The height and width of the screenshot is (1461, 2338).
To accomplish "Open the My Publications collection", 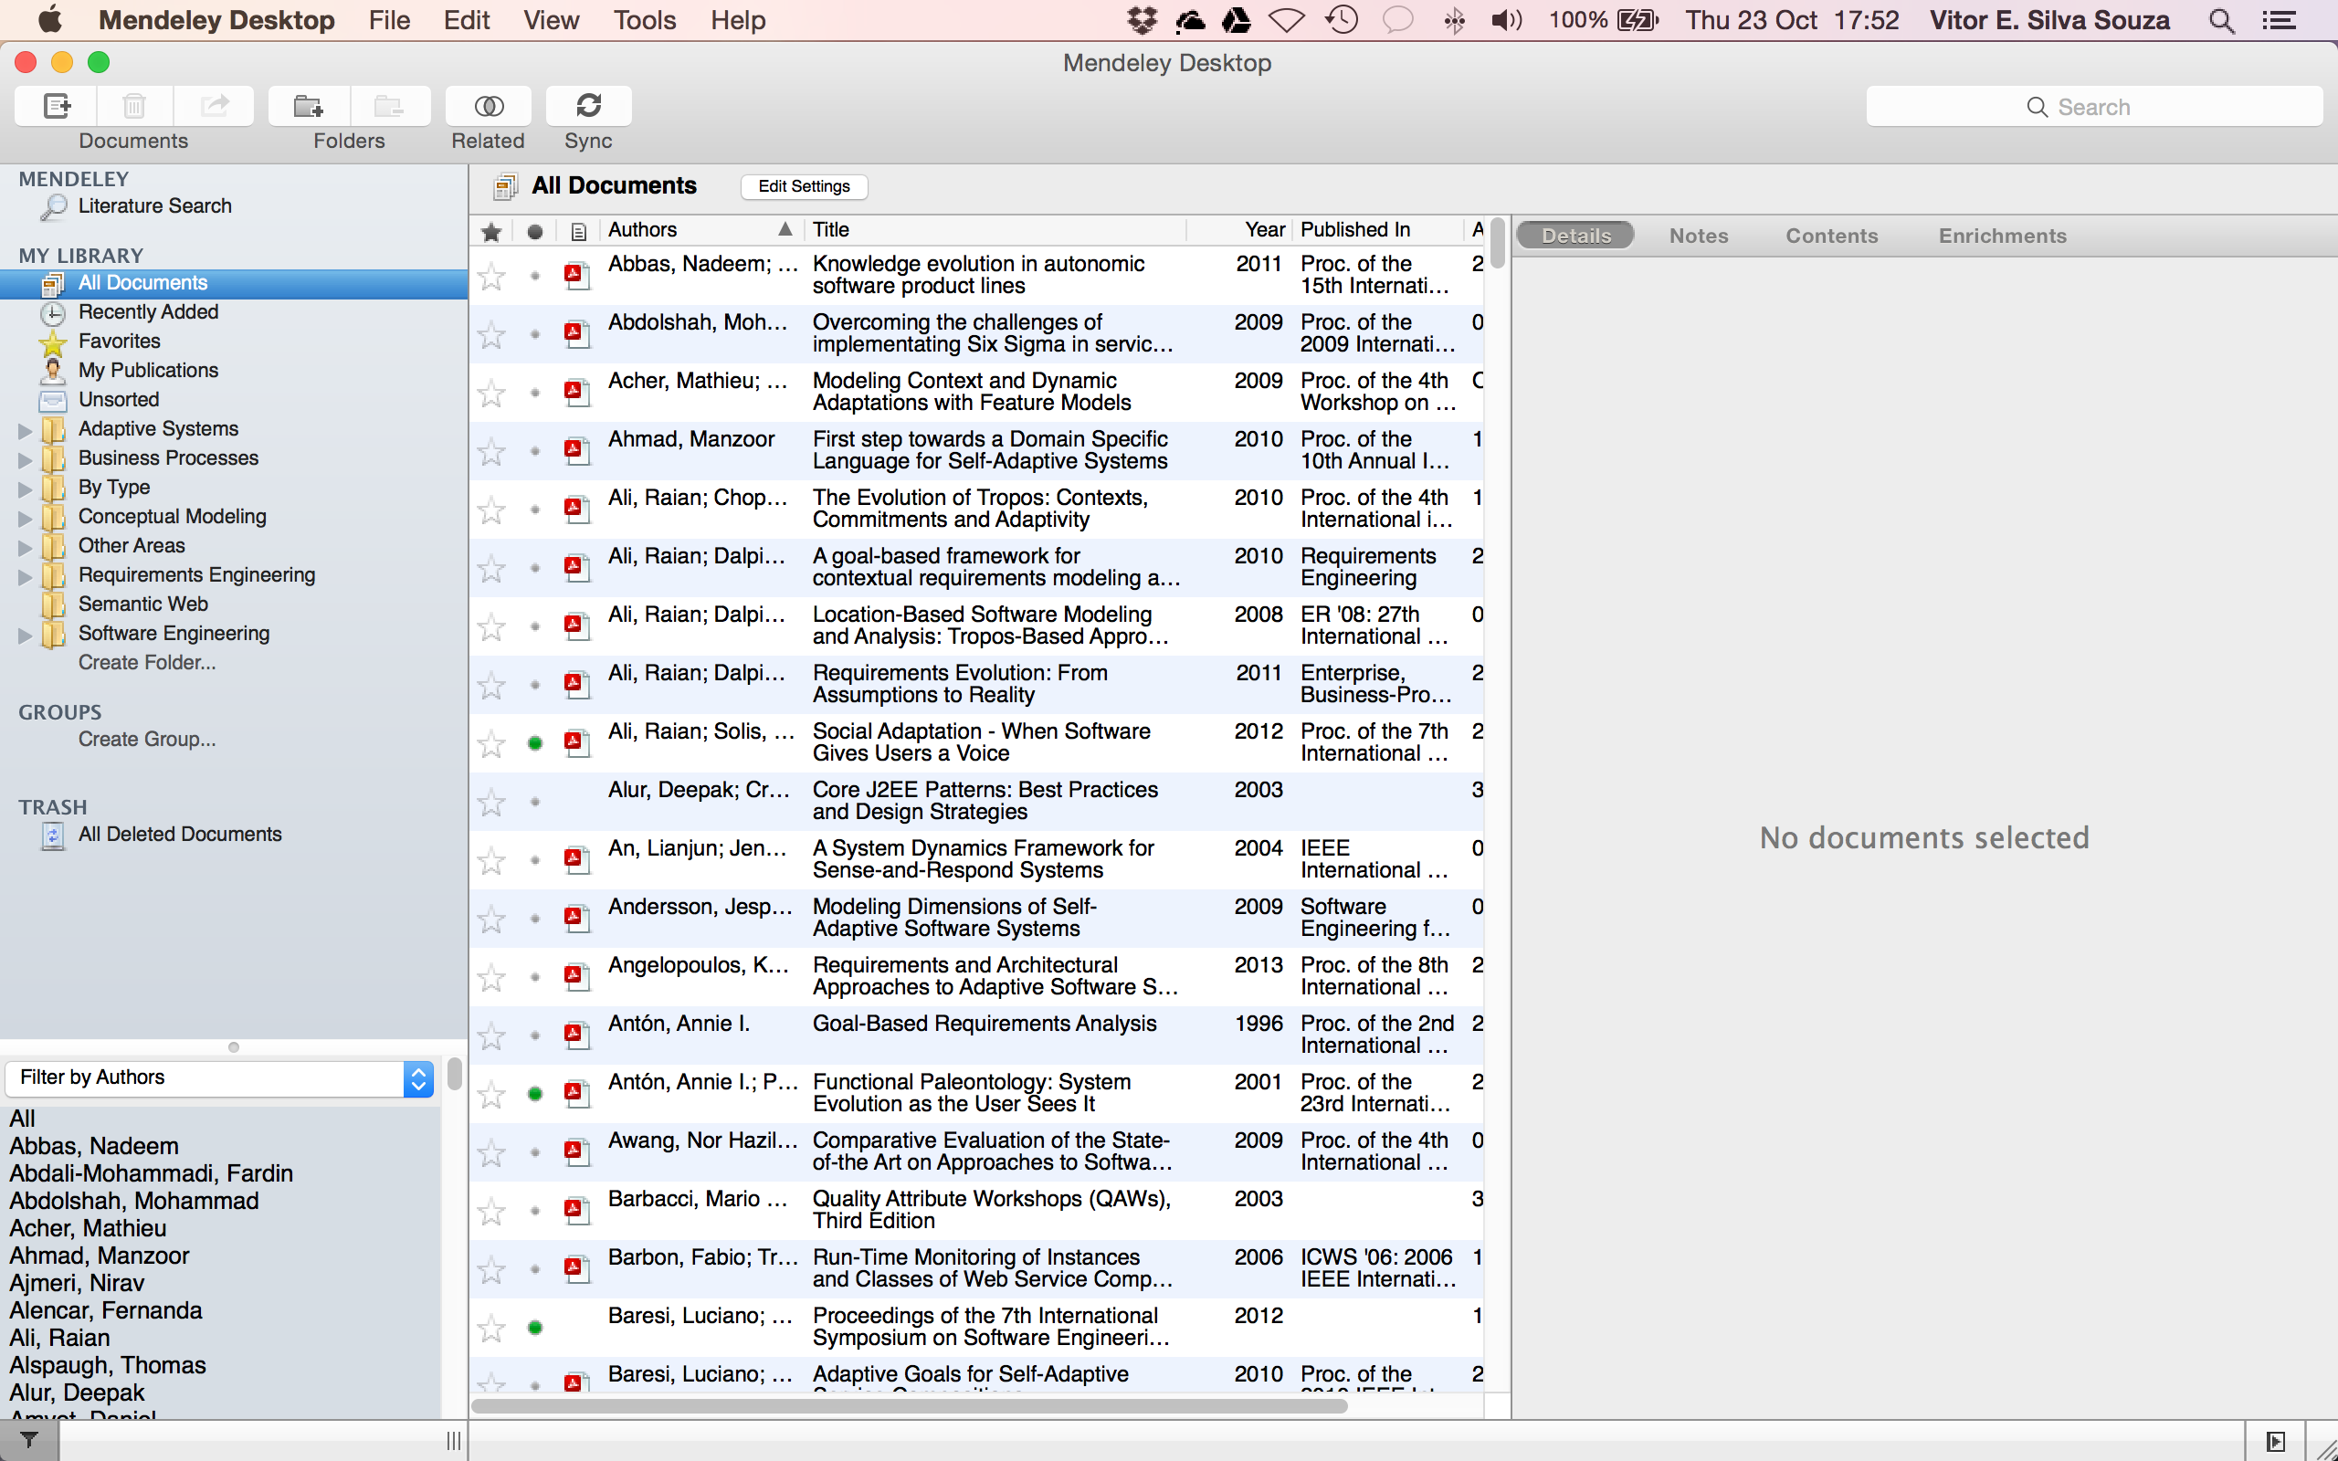I will pos(148,370).
